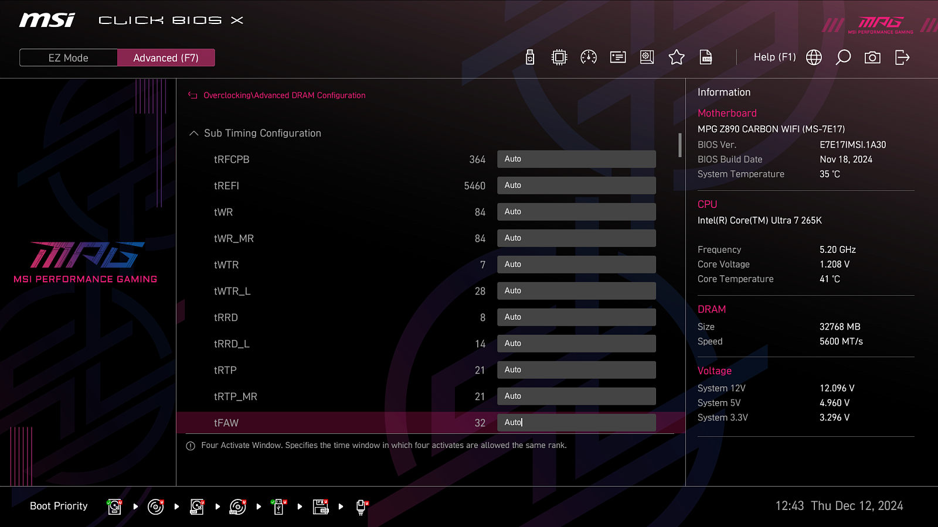Click the DRAM heading in Information panel
938x527 pixels.
pyautogui.click(x=712, y=309)
